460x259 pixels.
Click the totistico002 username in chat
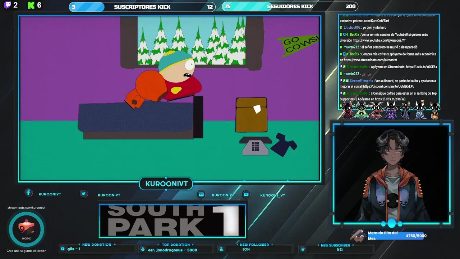tap(352, 28)
